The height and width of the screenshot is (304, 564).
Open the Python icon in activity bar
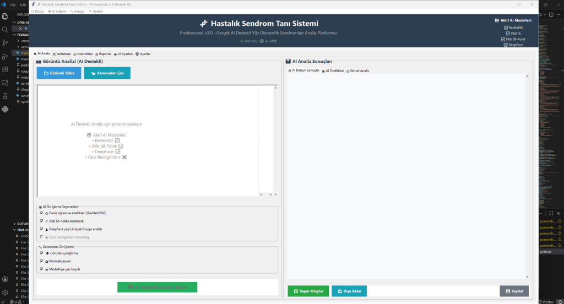(6, 109)
